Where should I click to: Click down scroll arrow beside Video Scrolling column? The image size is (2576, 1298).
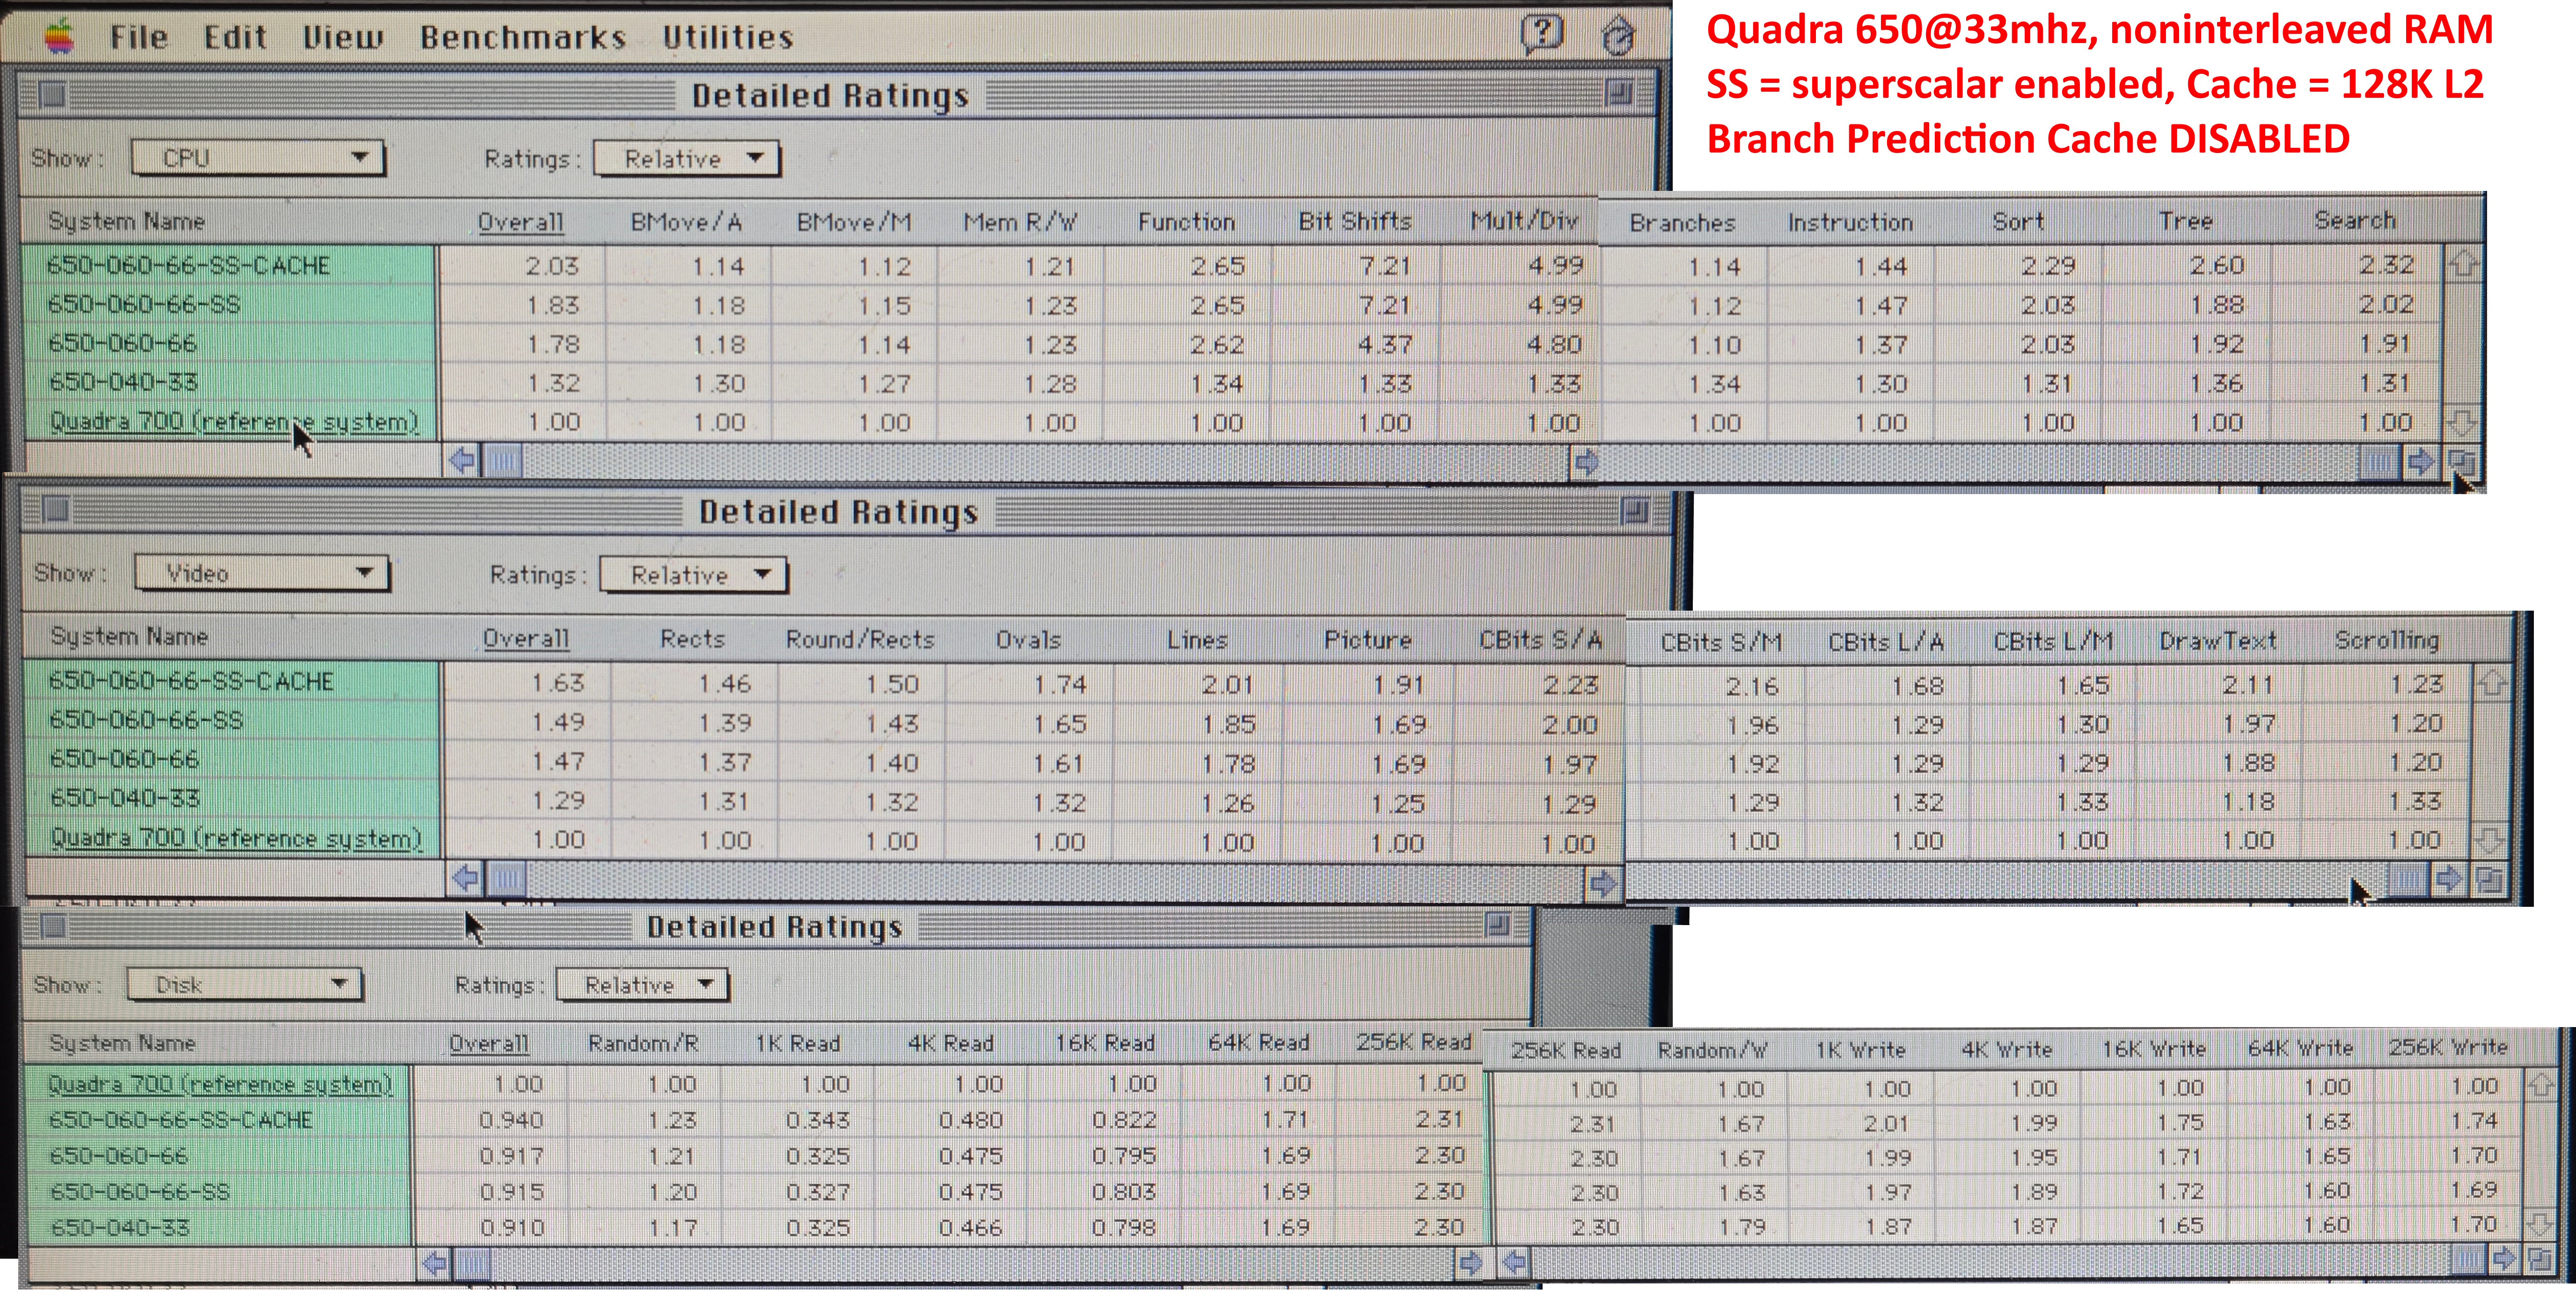(2489, 840)
